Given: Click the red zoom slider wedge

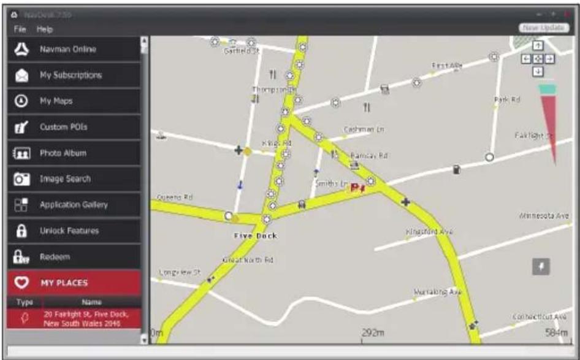Looking at the screenshot, I should [x=550, y=128].
